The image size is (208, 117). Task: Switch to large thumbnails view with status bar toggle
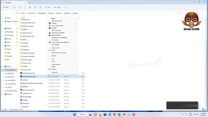coord(205,110)
